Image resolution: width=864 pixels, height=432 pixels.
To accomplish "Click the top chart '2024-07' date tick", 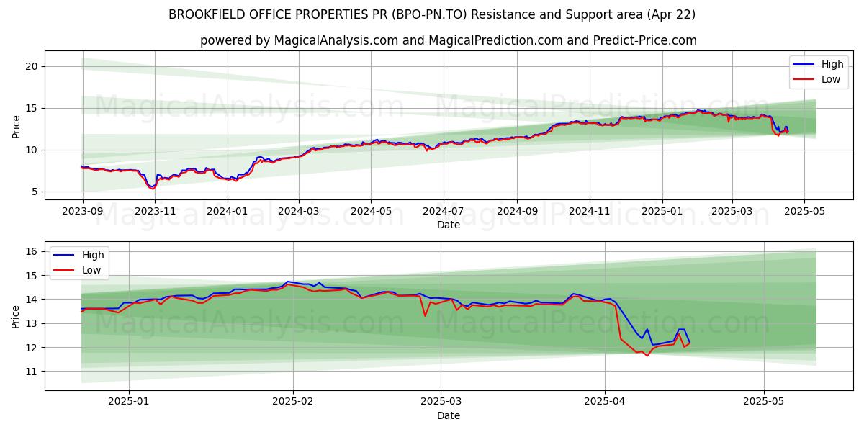I will point(443,212).
